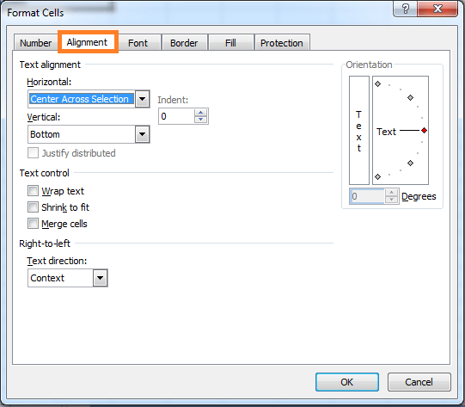
Task: Enable the Wrap text checkbox
Action: [x=33, y=190]
